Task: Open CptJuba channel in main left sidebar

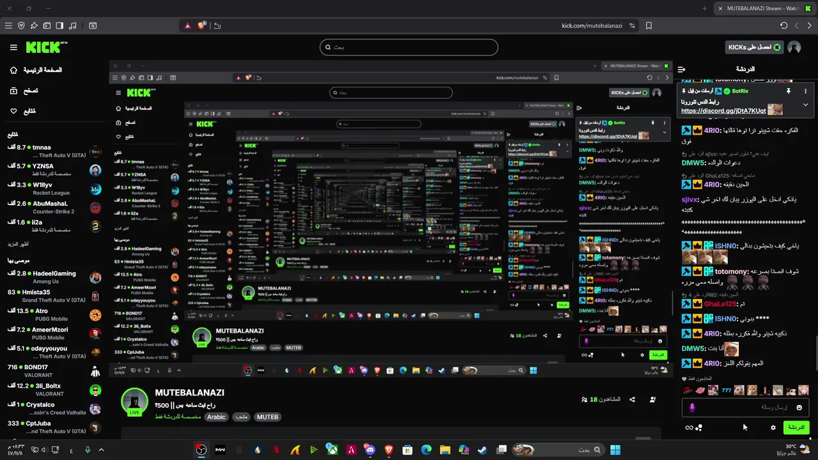Action: (x=54, y=427)
